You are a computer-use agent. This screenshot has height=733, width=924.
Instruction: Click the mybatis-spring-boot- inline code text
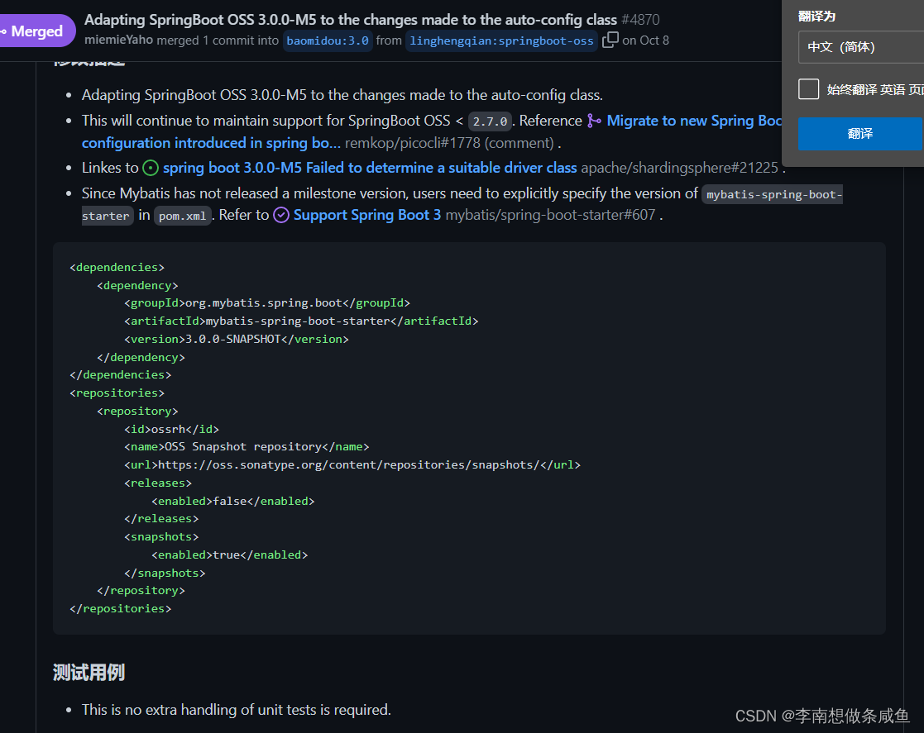coord(773,194)
